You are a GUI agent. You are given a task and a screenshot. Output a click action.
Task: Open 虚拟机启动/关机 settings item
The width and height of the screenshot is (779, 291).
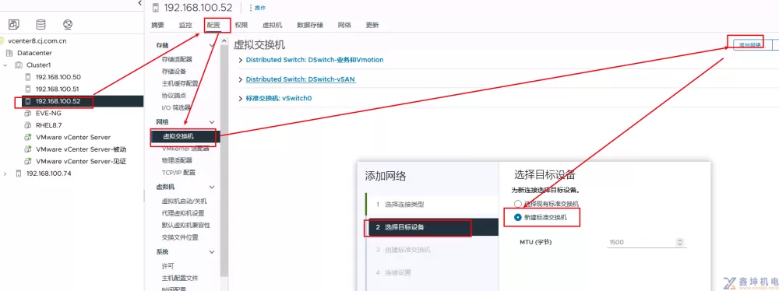coord(185,201)
